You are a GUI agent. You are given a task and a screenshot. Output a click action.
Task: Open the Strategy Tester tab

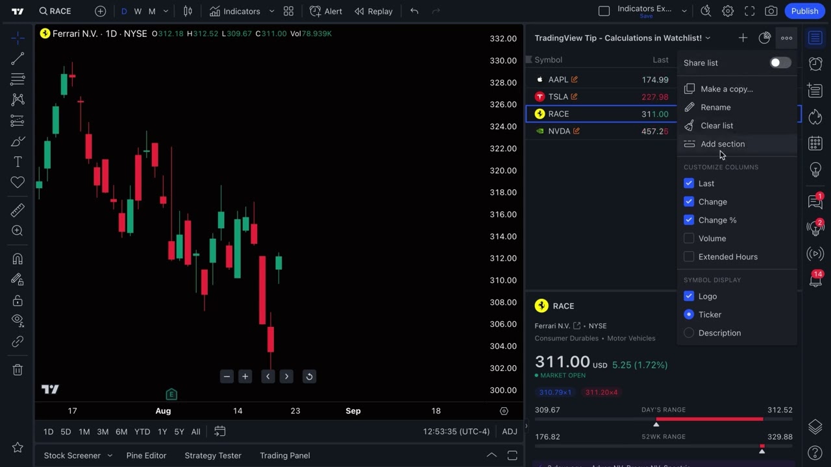[x=213, y=455]
